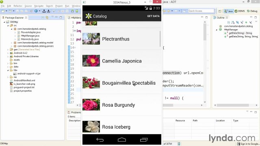The width and height of the screenshot is (260, 146).
Task: Toggle Hide Local Types in Outline toolbar
Action: [x=251, y=22]
